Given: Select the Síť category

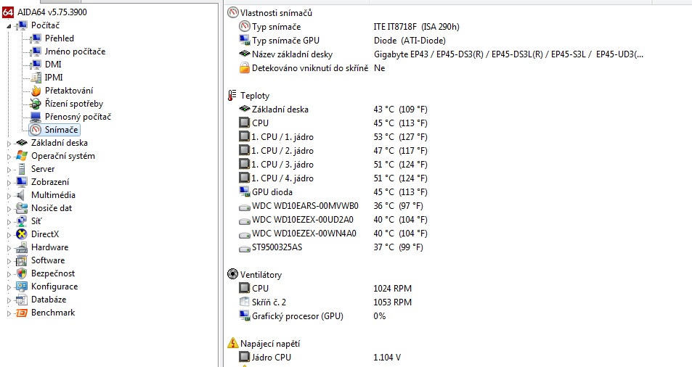Looking at the screenshot, I should pos(36,221).
